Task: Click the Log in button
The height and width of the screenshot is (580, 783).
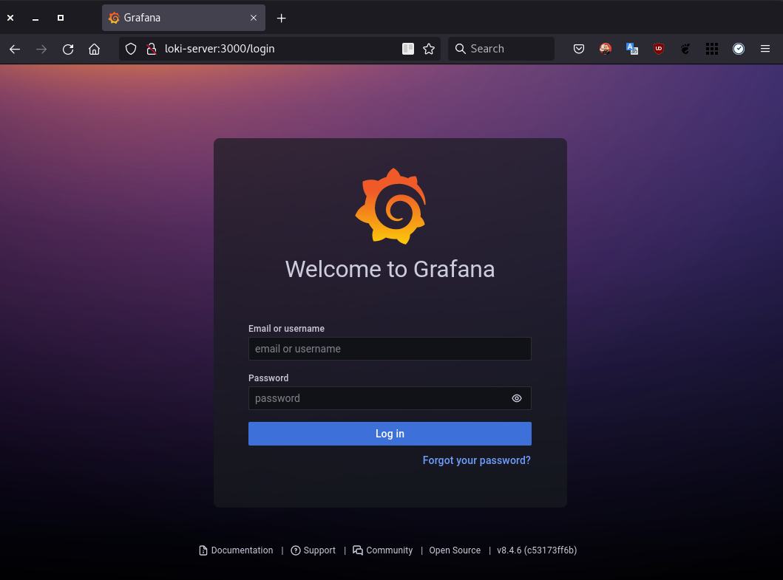Action: (390, 434)
